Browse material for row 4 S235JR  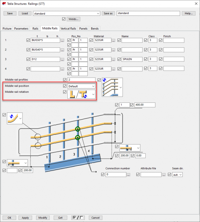pos(113,69)
